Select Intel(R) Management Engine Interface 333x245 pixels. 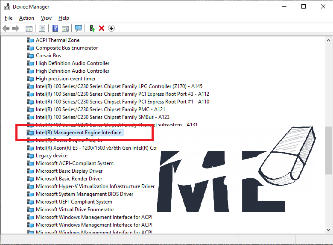(79, 133)
